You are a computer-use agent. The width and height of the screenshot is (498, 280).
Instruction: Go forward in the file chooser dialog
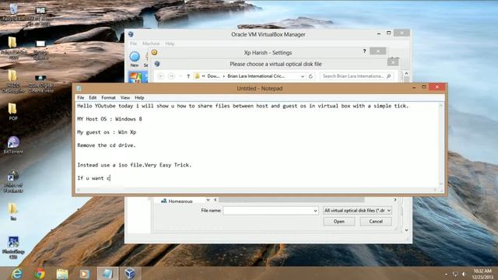tap(171, 76)
